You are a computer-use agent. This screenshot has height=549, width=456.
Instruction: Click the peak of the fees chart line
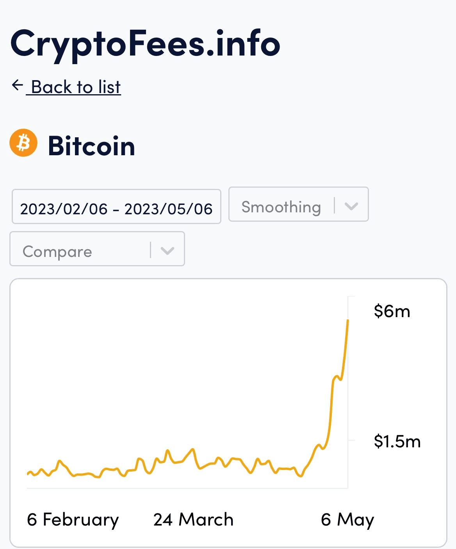(347, 321)
